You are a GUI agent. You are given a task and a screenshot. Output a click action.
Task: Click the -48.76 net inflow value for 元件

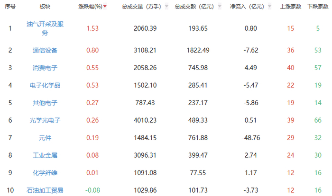tap(250, 138)
